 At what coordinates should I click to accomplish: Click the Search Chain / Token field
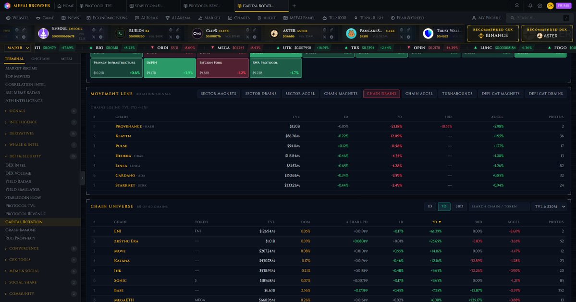[499, 206]
